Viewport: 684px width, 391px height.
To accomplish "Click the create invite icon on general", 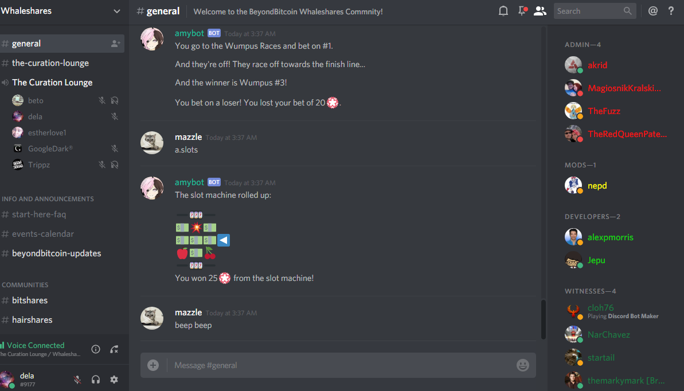I will point(116,44).
